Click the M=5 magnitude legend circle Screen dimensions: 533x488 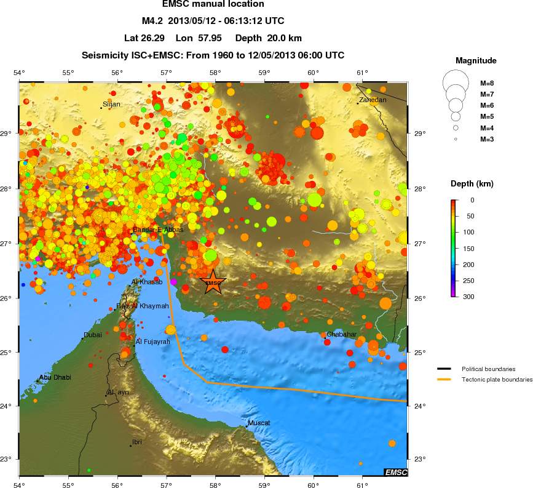point(456,116)
